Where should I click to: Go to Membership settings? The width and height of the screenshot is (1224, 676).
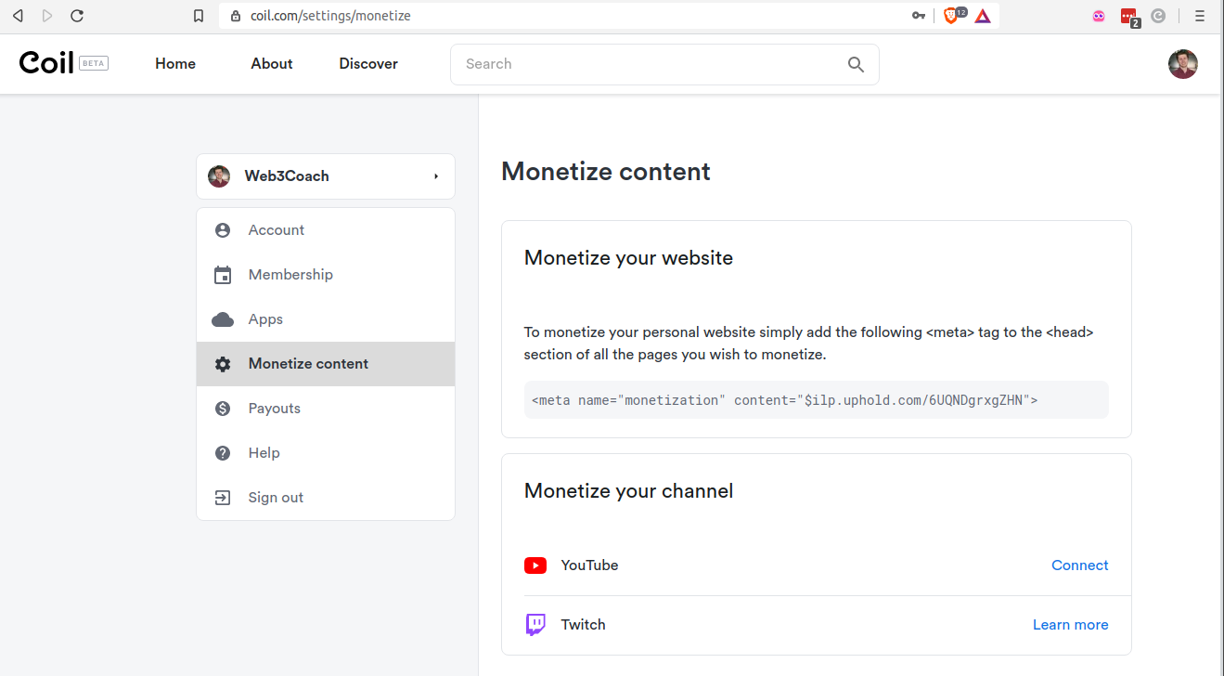290,275
